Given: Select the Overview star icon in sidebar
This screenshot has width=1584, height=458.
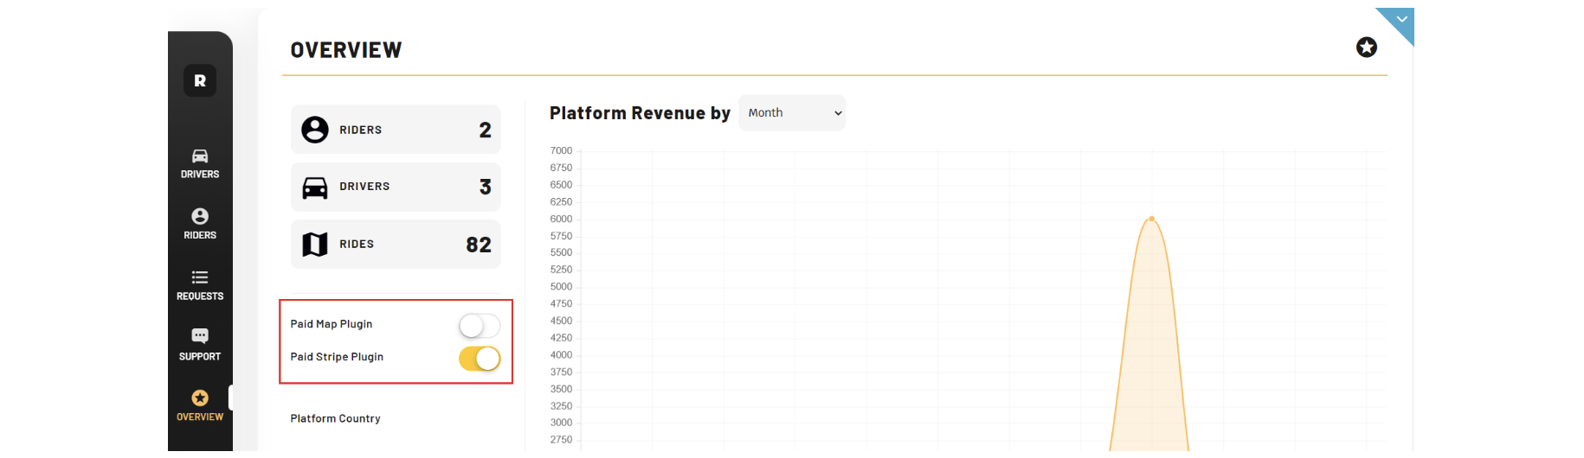Looking at the screenshot, I should [200, 398].
